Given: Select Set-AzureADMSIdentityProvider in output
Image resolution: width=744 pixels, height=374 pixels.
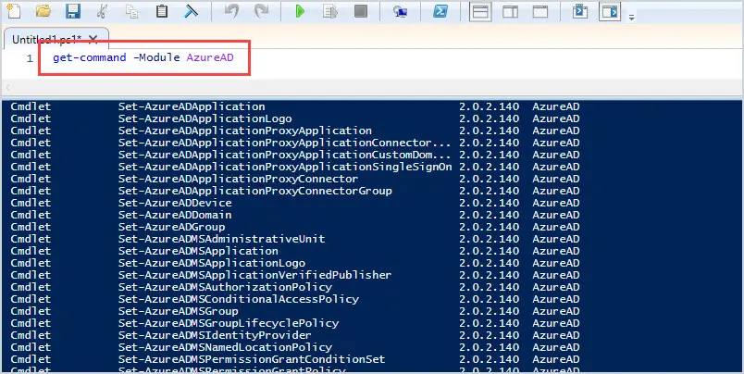Looking at the screenshot, I should pos(215,335).
